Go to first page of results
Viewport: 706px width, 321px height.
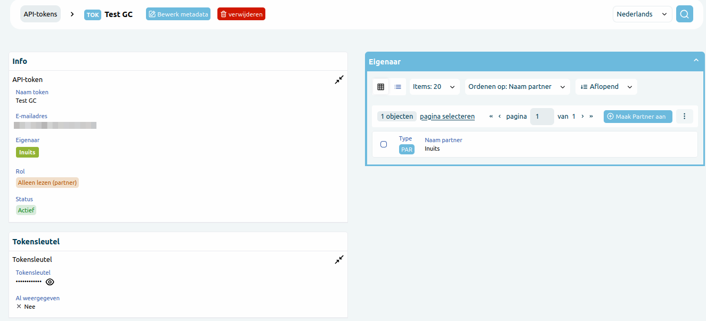tap(491, 117)
